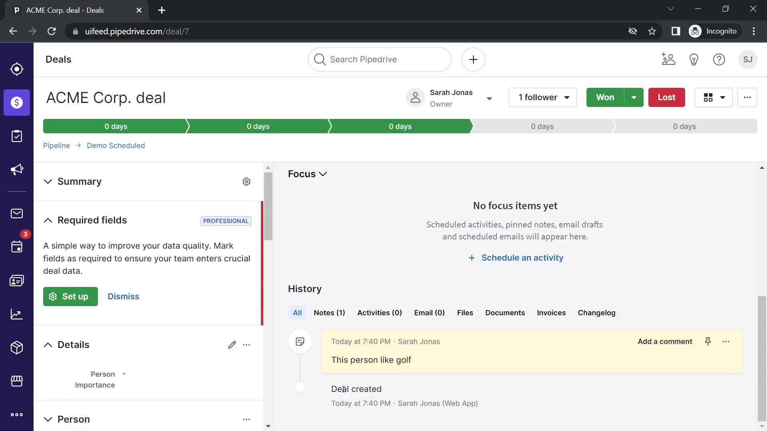767x431 pixels.
Task: Switch to Changelog tab
Action: (596, 313)
